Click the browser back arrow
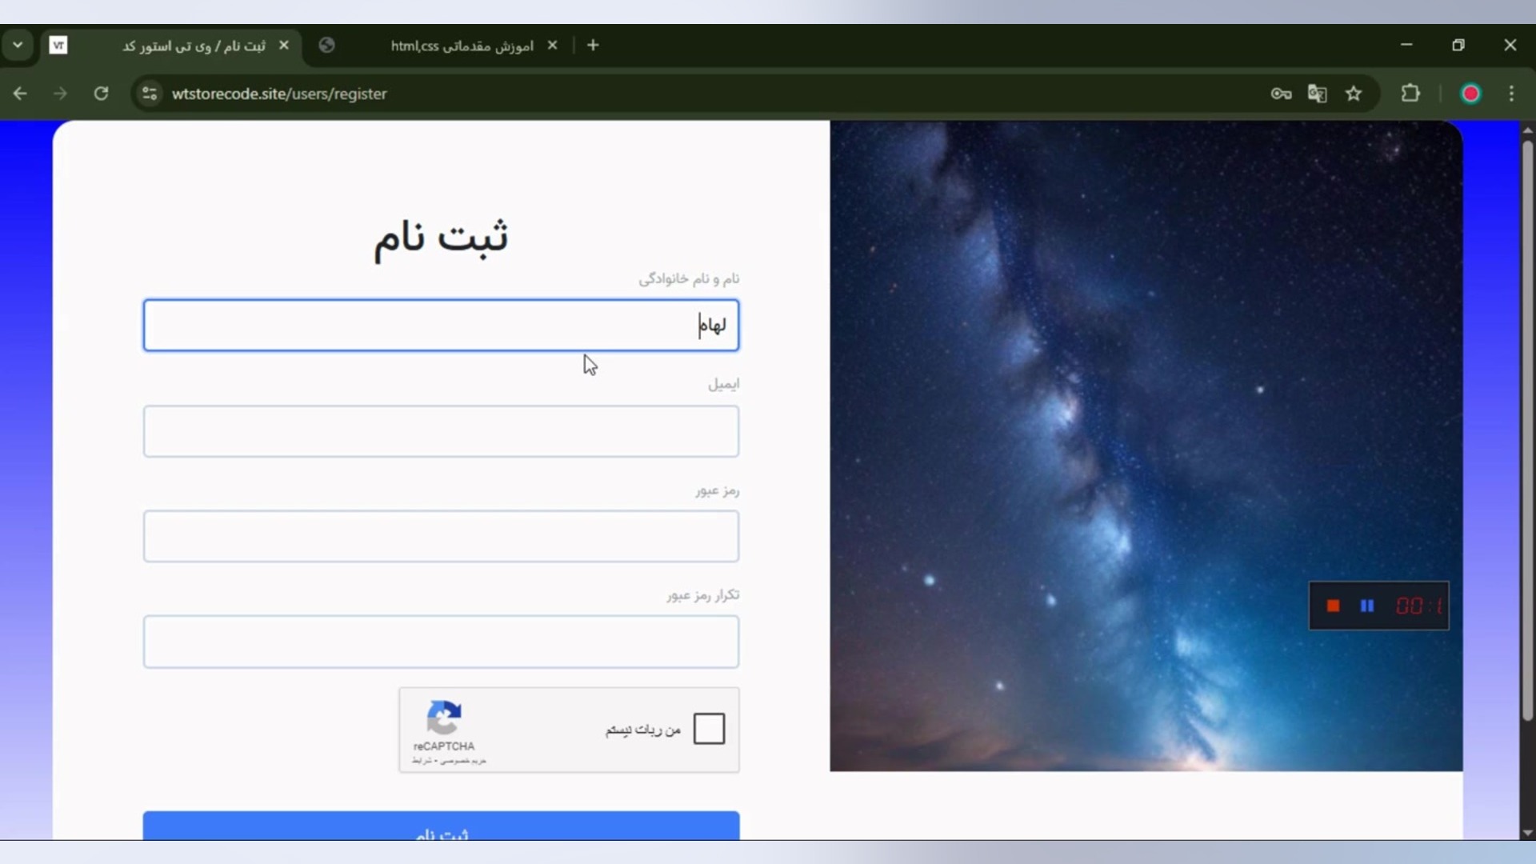This screenshot has width=1536, height=864. tap(20, 94)
